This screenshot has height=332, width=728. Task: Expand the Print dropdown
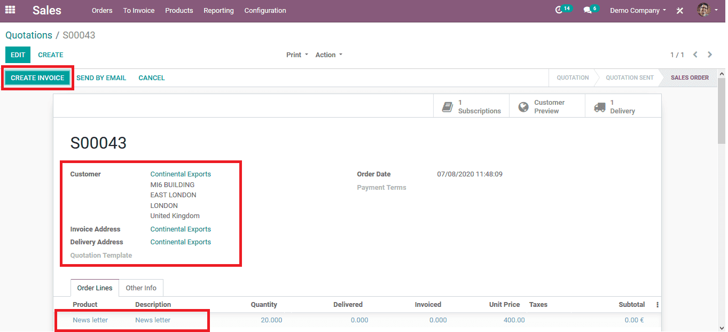(297, 55)
